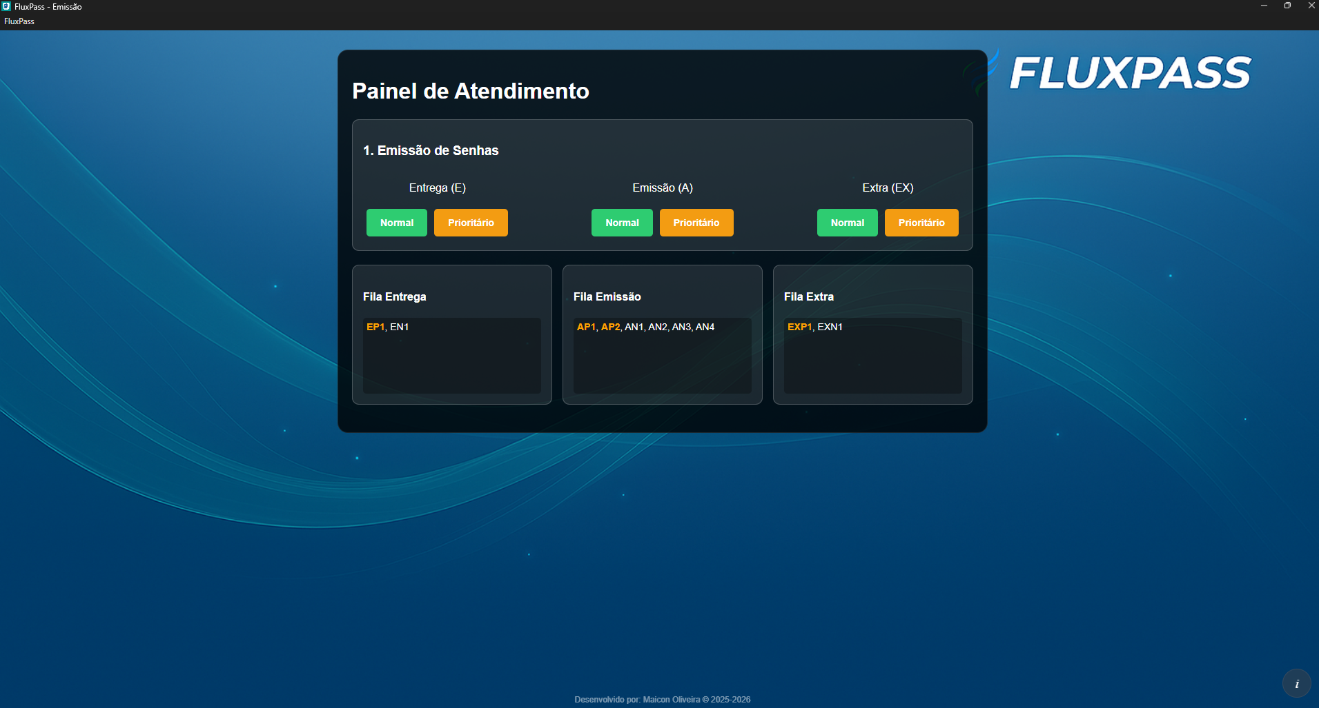Click Prioritário under Extra (EX)
Viewport: 1319px width, 708px height.
pos(921,222)
